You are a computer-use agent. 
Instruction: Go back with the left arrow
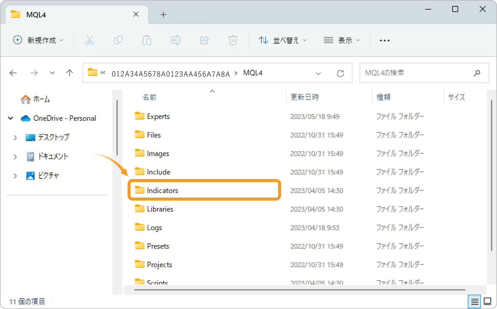[x=13, y=73]
